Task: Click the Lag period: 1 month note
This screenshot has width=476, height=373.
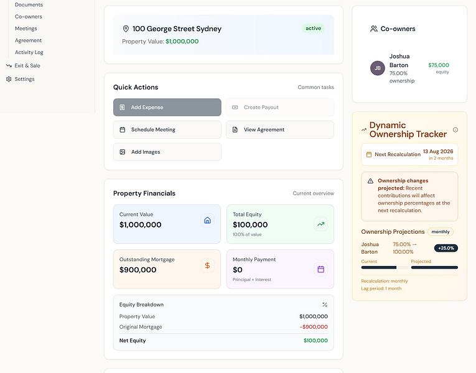Action: click(381, 288)
